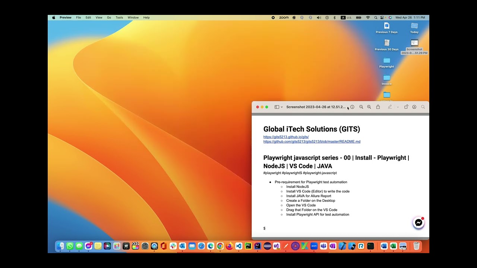Select the Previous 30 Days desktop item
The image size is (477, 268).
coord(386,45)
